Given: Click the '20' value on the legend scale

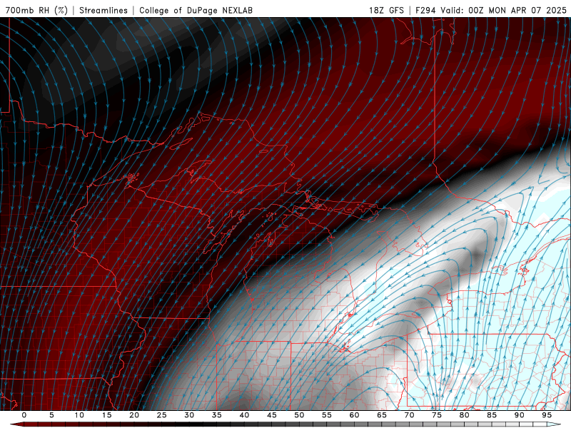Looking at the screenshot, I should point(134,415).
